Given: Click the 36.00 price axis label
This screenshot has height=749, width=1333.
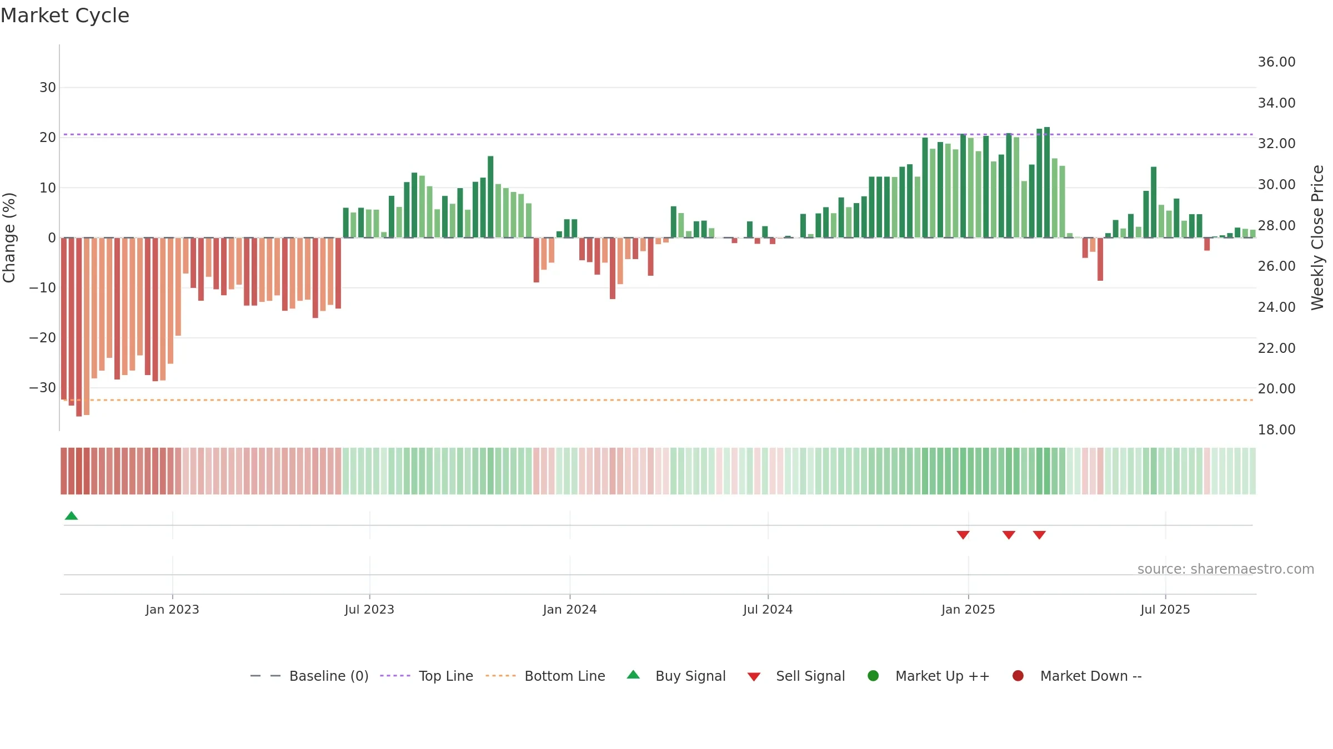Looking at the screenshot, I should coord(1276,62).
